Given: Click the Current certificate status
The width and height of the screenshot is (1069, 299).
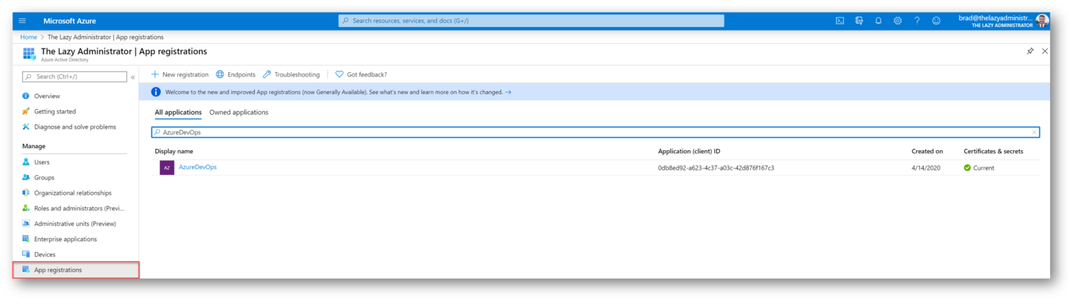Looking at the screenshot, I should click(x=979, y=168).
